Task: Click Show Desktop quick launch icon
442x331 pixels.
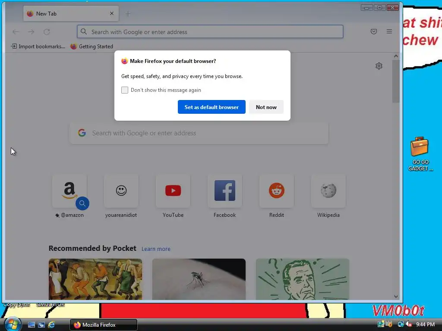Action: pyautogui.click(x=31, y=325)
